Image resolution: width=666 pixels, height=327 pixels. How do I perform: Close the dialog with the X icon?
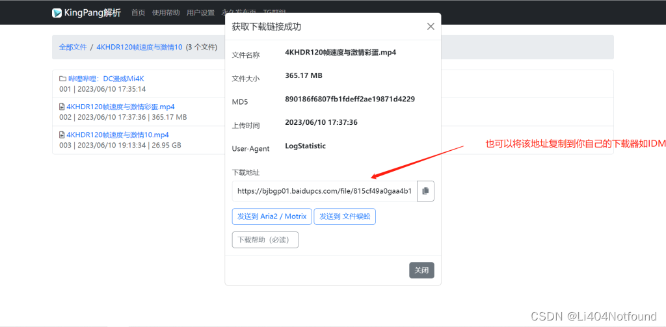click(x=431, y=27)
